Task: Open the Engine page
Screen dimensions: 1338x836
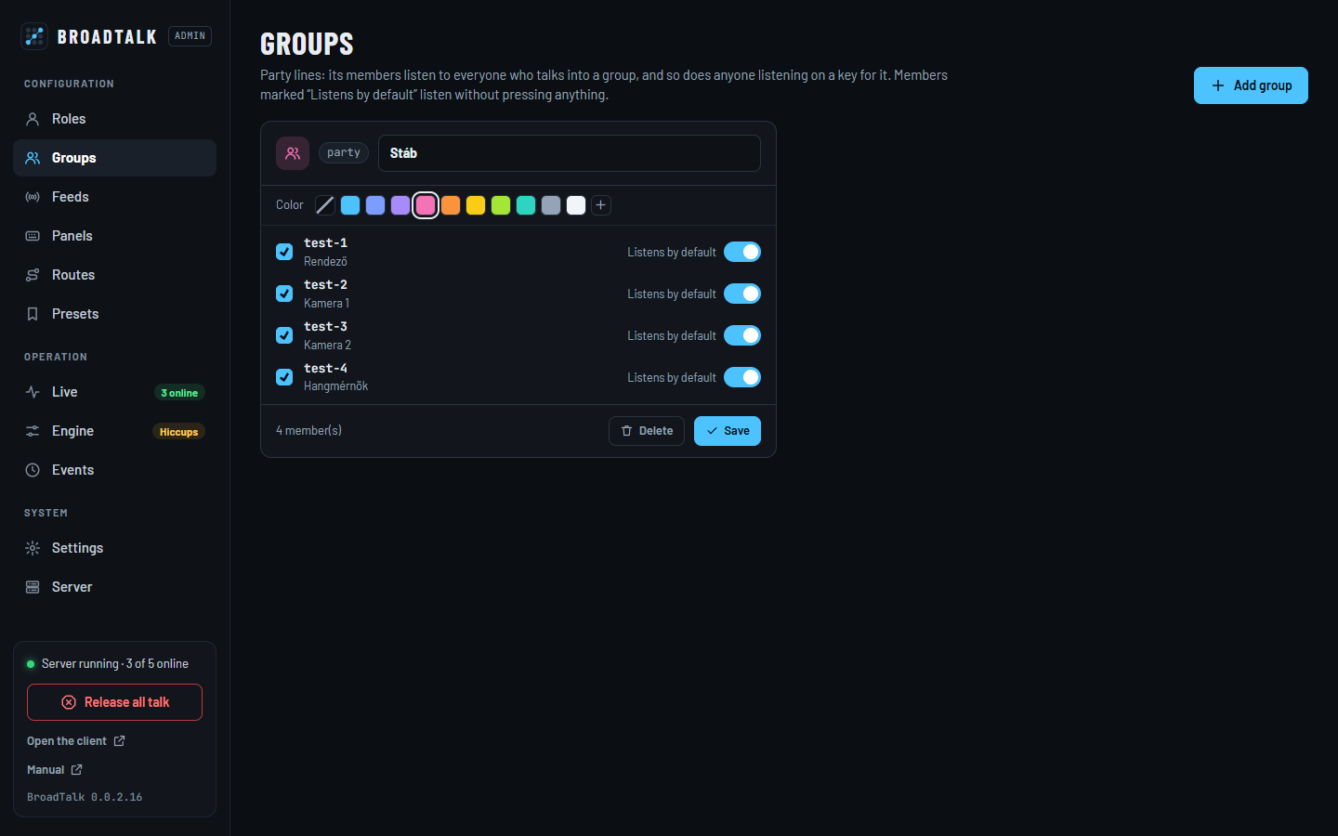Action: (114, 431)
